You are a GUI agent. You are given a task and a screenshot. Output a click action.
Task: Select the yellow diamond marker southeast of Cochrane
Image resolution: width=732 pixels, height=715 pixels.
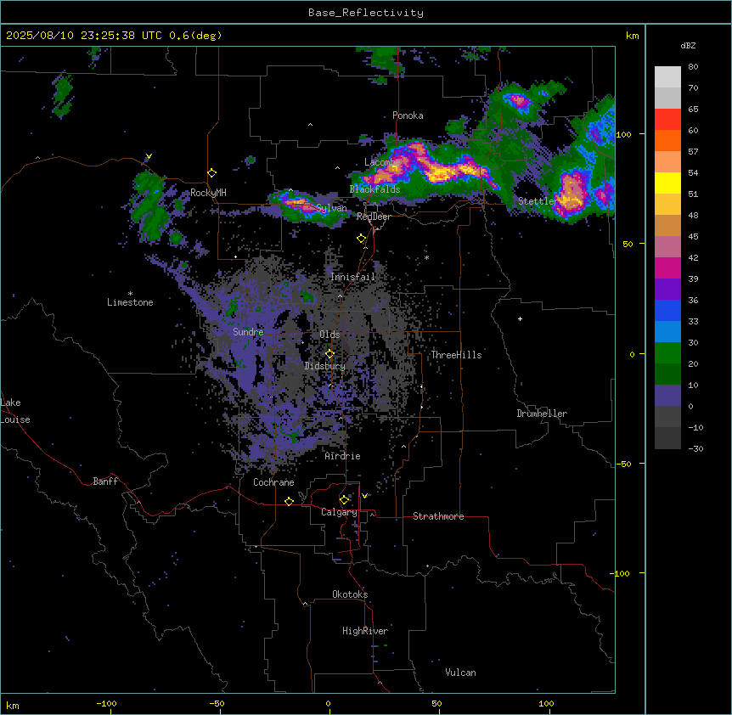[289, 501]
